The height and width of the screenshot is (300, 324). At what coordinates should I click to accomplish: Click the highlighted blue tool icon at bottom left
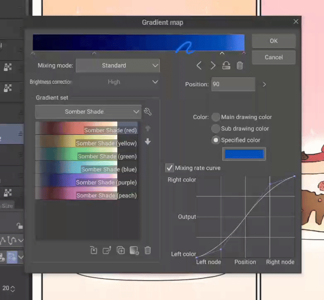[x=12, y=257]
